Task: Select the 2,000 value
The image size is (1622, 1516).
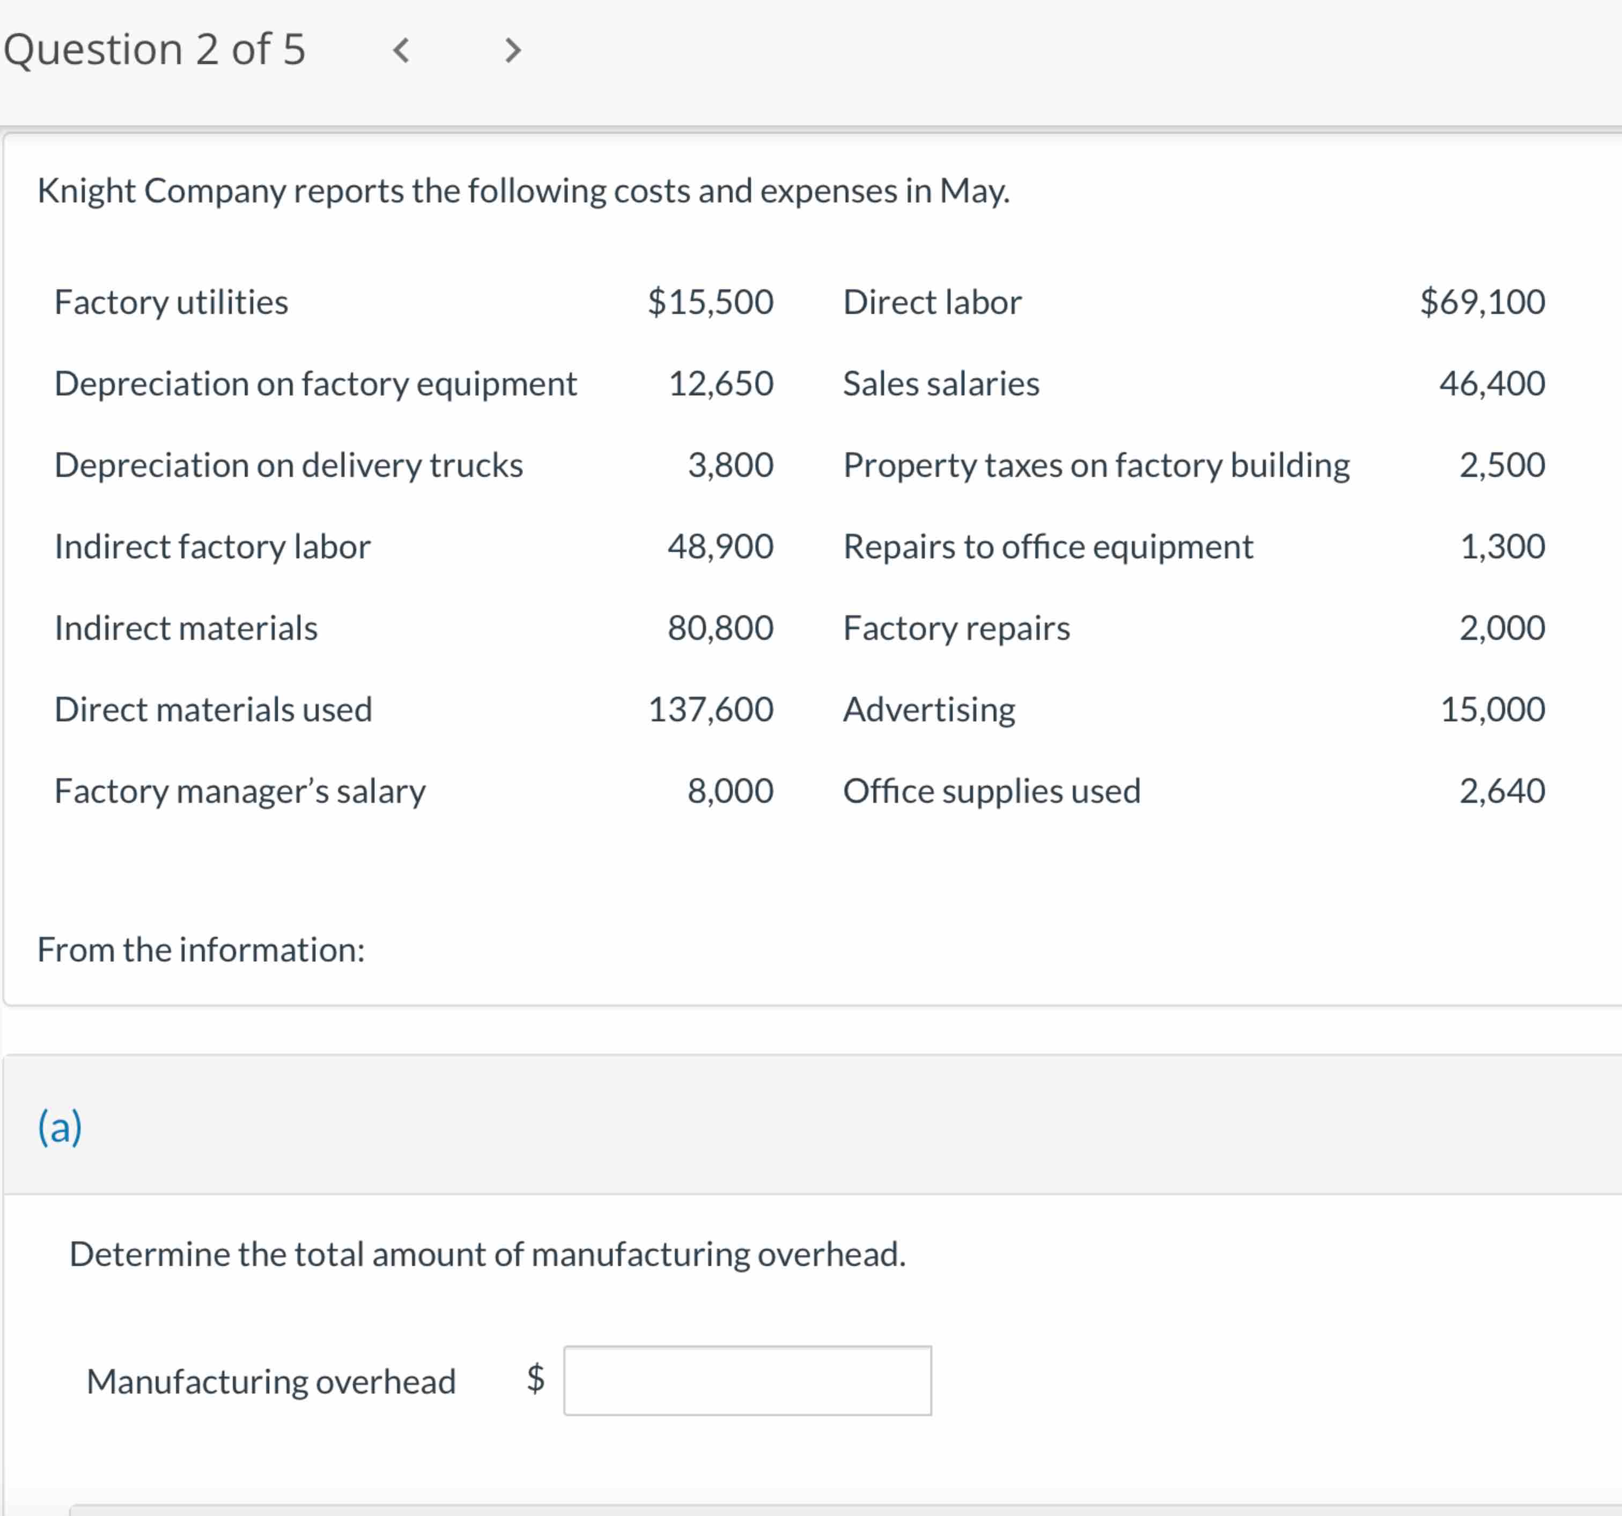Action: point(1502,628)
